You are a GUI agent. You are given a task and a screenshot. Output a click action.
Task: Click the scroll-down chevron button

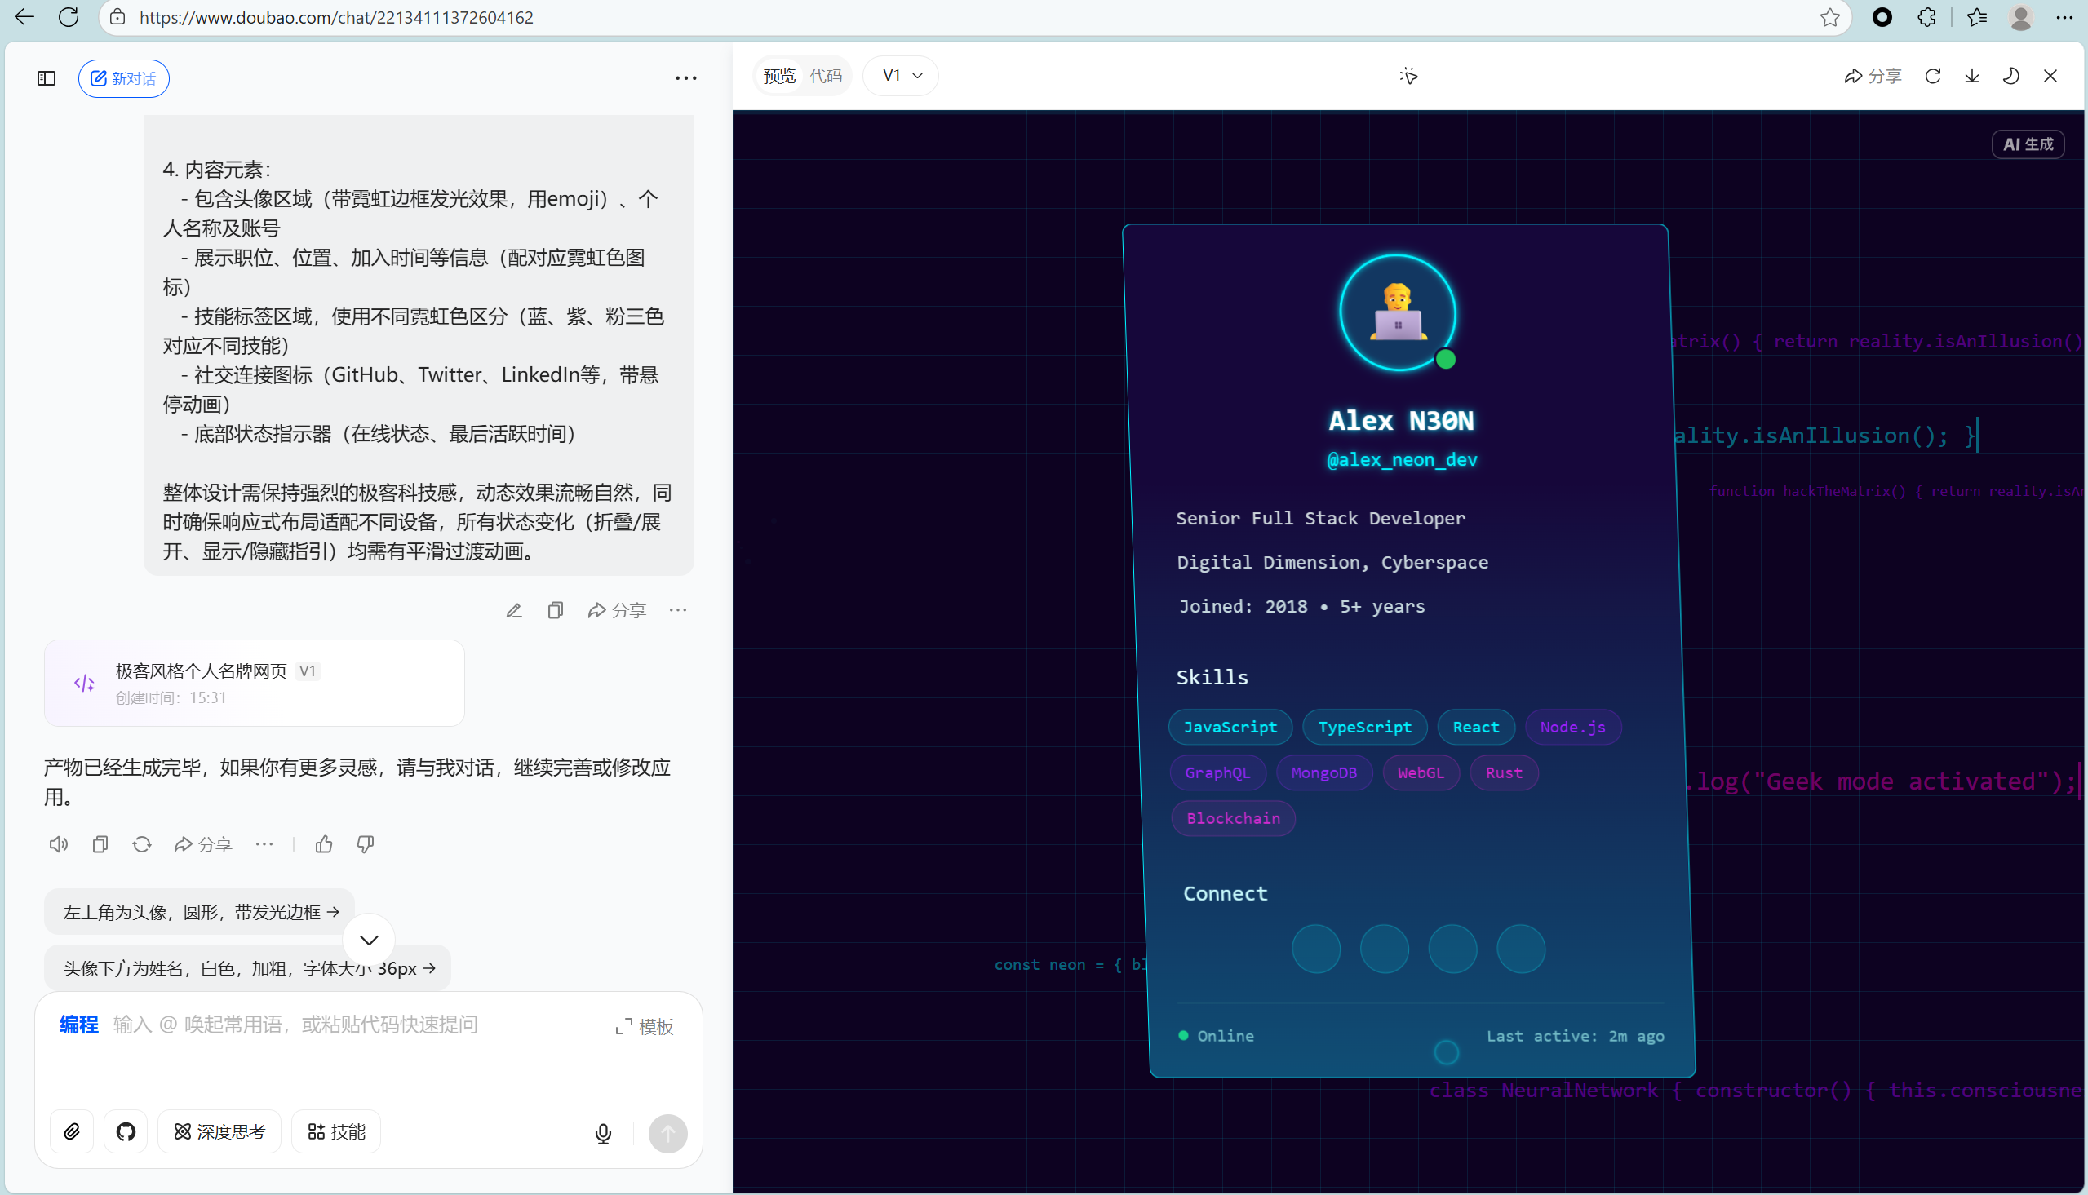pos(370,940)
